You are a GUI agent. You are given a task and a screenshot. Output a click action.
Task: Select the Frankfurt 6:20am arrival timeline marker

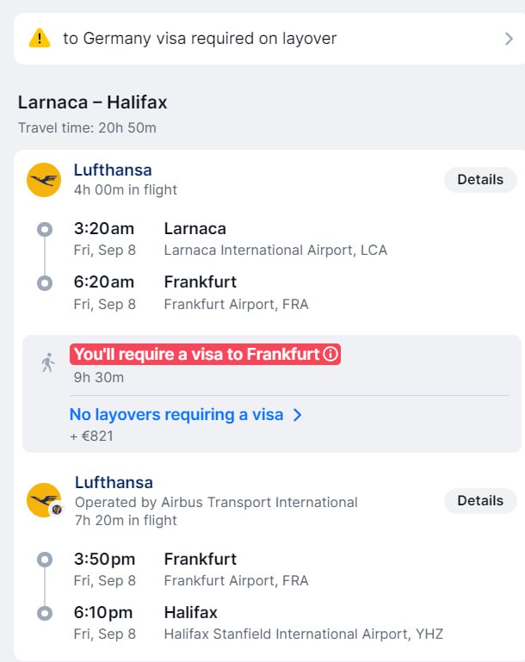tap(45, 283)
